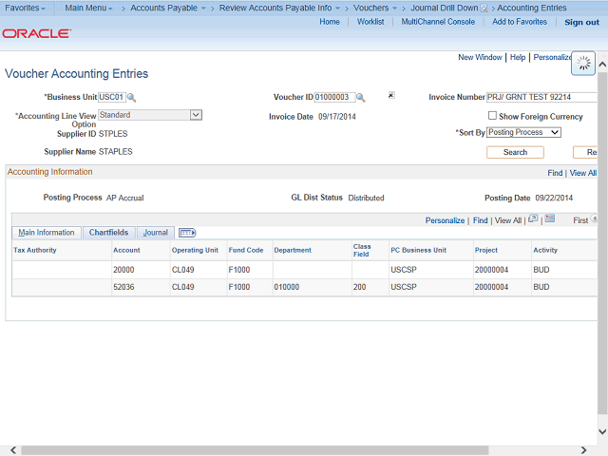Click PC Business Unit column header

(418, 250)
